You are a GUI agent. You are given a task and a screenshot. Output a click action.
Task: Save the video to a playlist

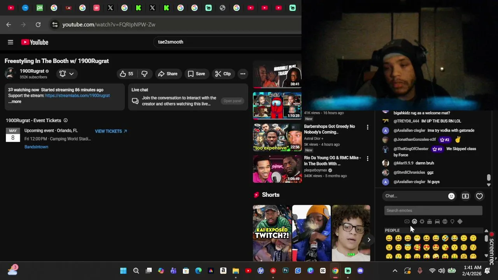[x=196, y=73]
